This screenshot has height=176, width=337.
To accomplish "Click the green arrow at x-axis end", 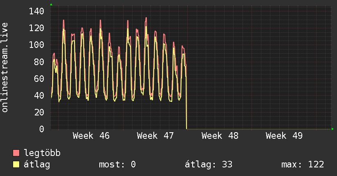I will pos(333,129).
